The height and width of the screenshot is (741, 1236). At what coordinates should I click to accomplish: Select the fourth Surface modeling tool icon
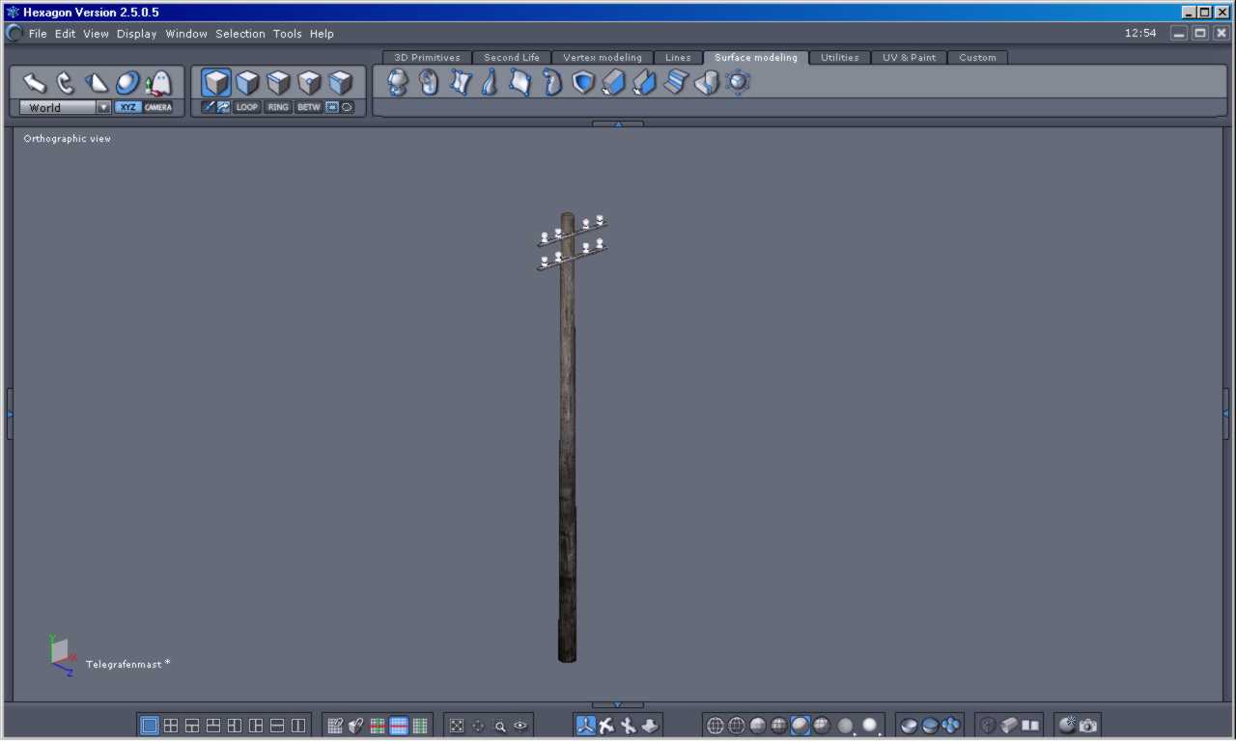tap(491, 83)
